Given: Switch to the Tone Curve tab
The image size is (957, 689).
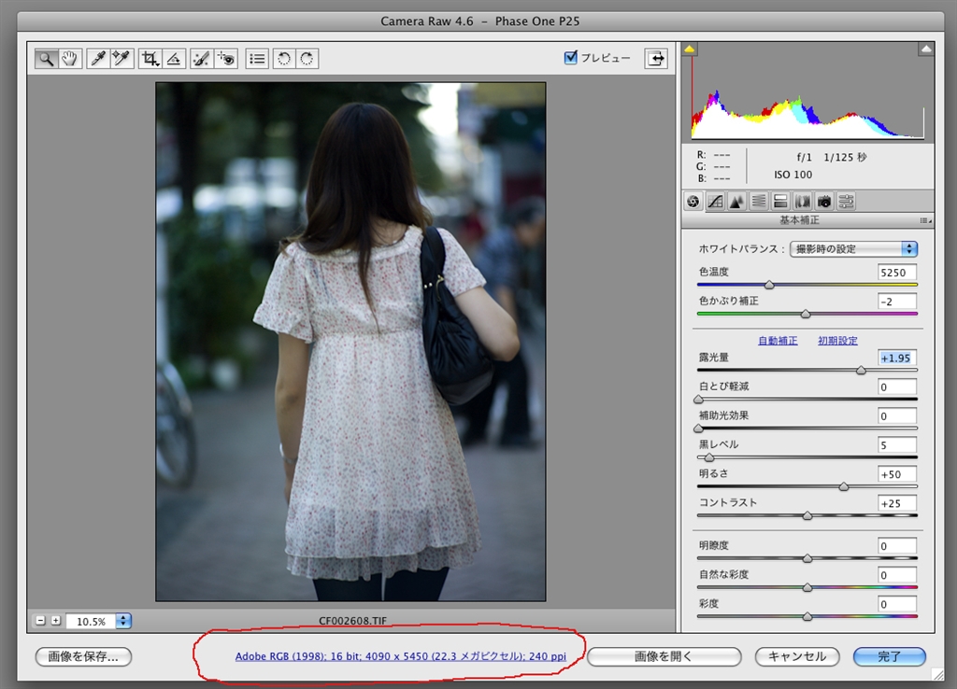Looking at the screenshot, I should pyautogui.click(x=715, y=202).
